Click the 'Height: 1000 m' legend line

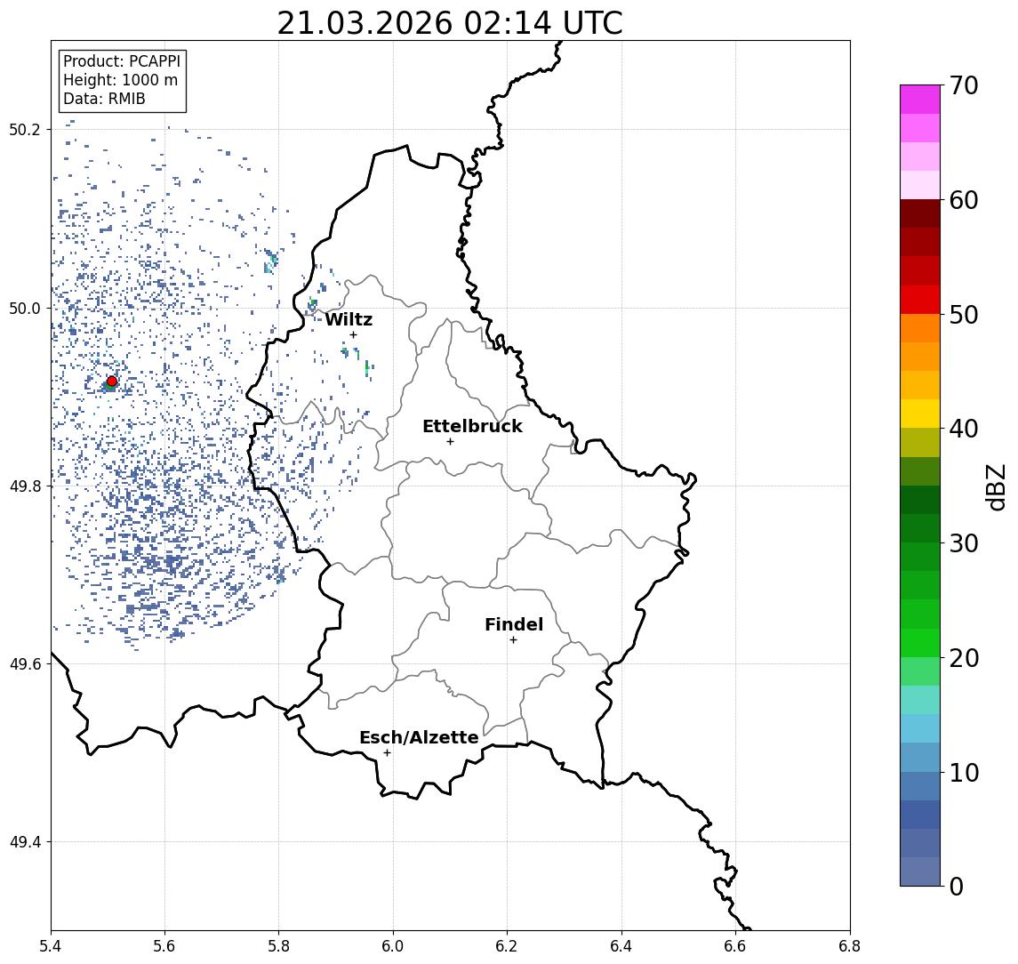120,80
